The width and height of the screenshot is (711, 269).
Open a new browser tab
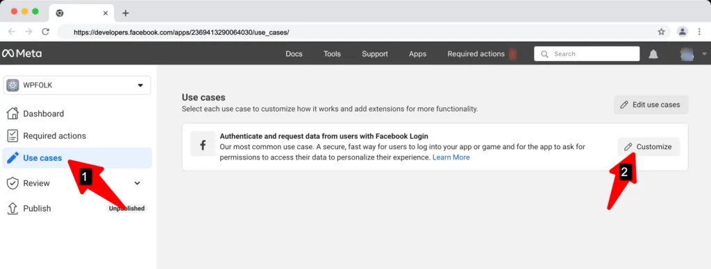click(126, 13)
